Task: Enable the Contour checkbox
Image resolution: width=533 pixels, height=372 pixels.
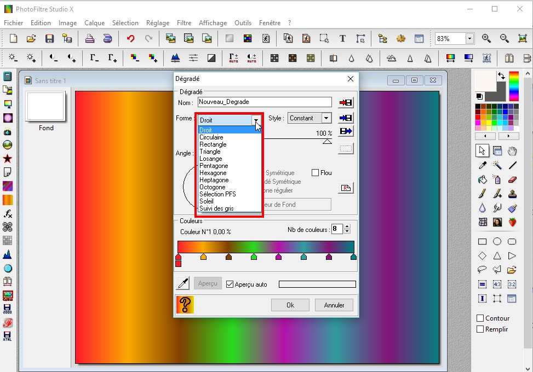Action: coord(480,318)
